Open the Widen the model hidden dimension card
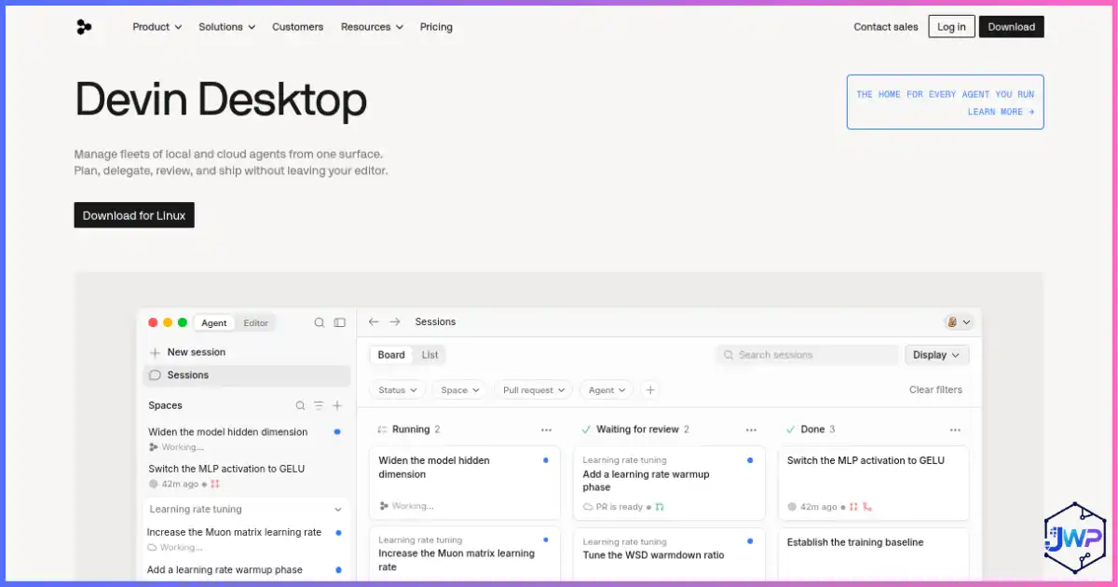Image resolution: width=1118 pixels, height=587 pixels. 465,483
